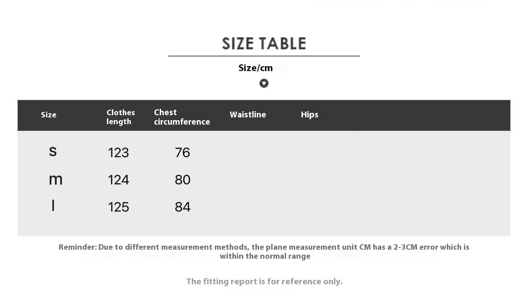Image resolution: width=528 pixels, height=292 pixels.
Task: Click chest circumference value 80
Action: pyautogui.click(x=182, y=180)
